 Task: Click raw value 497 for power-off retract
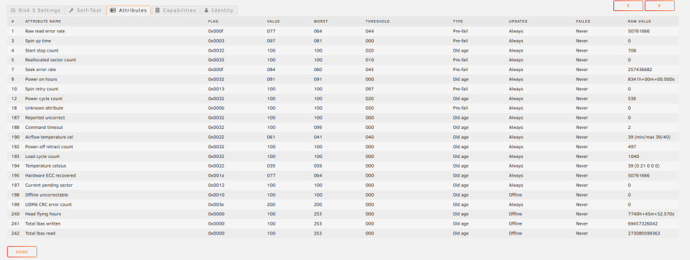point(632,146)
